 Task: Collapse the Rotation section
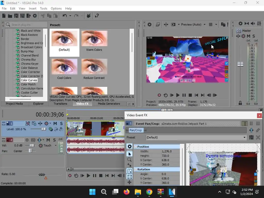coord(135,170)
